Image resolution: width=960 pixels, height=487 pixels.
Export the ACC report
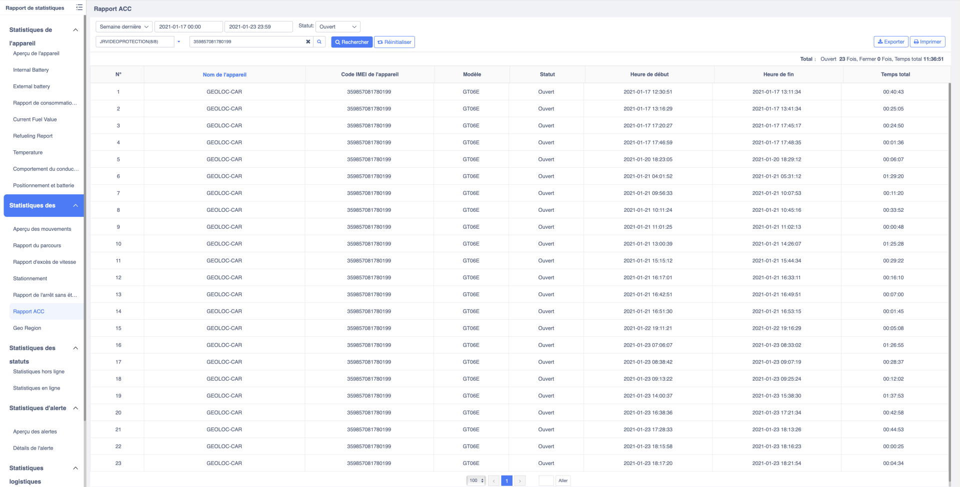click(890, 42)
